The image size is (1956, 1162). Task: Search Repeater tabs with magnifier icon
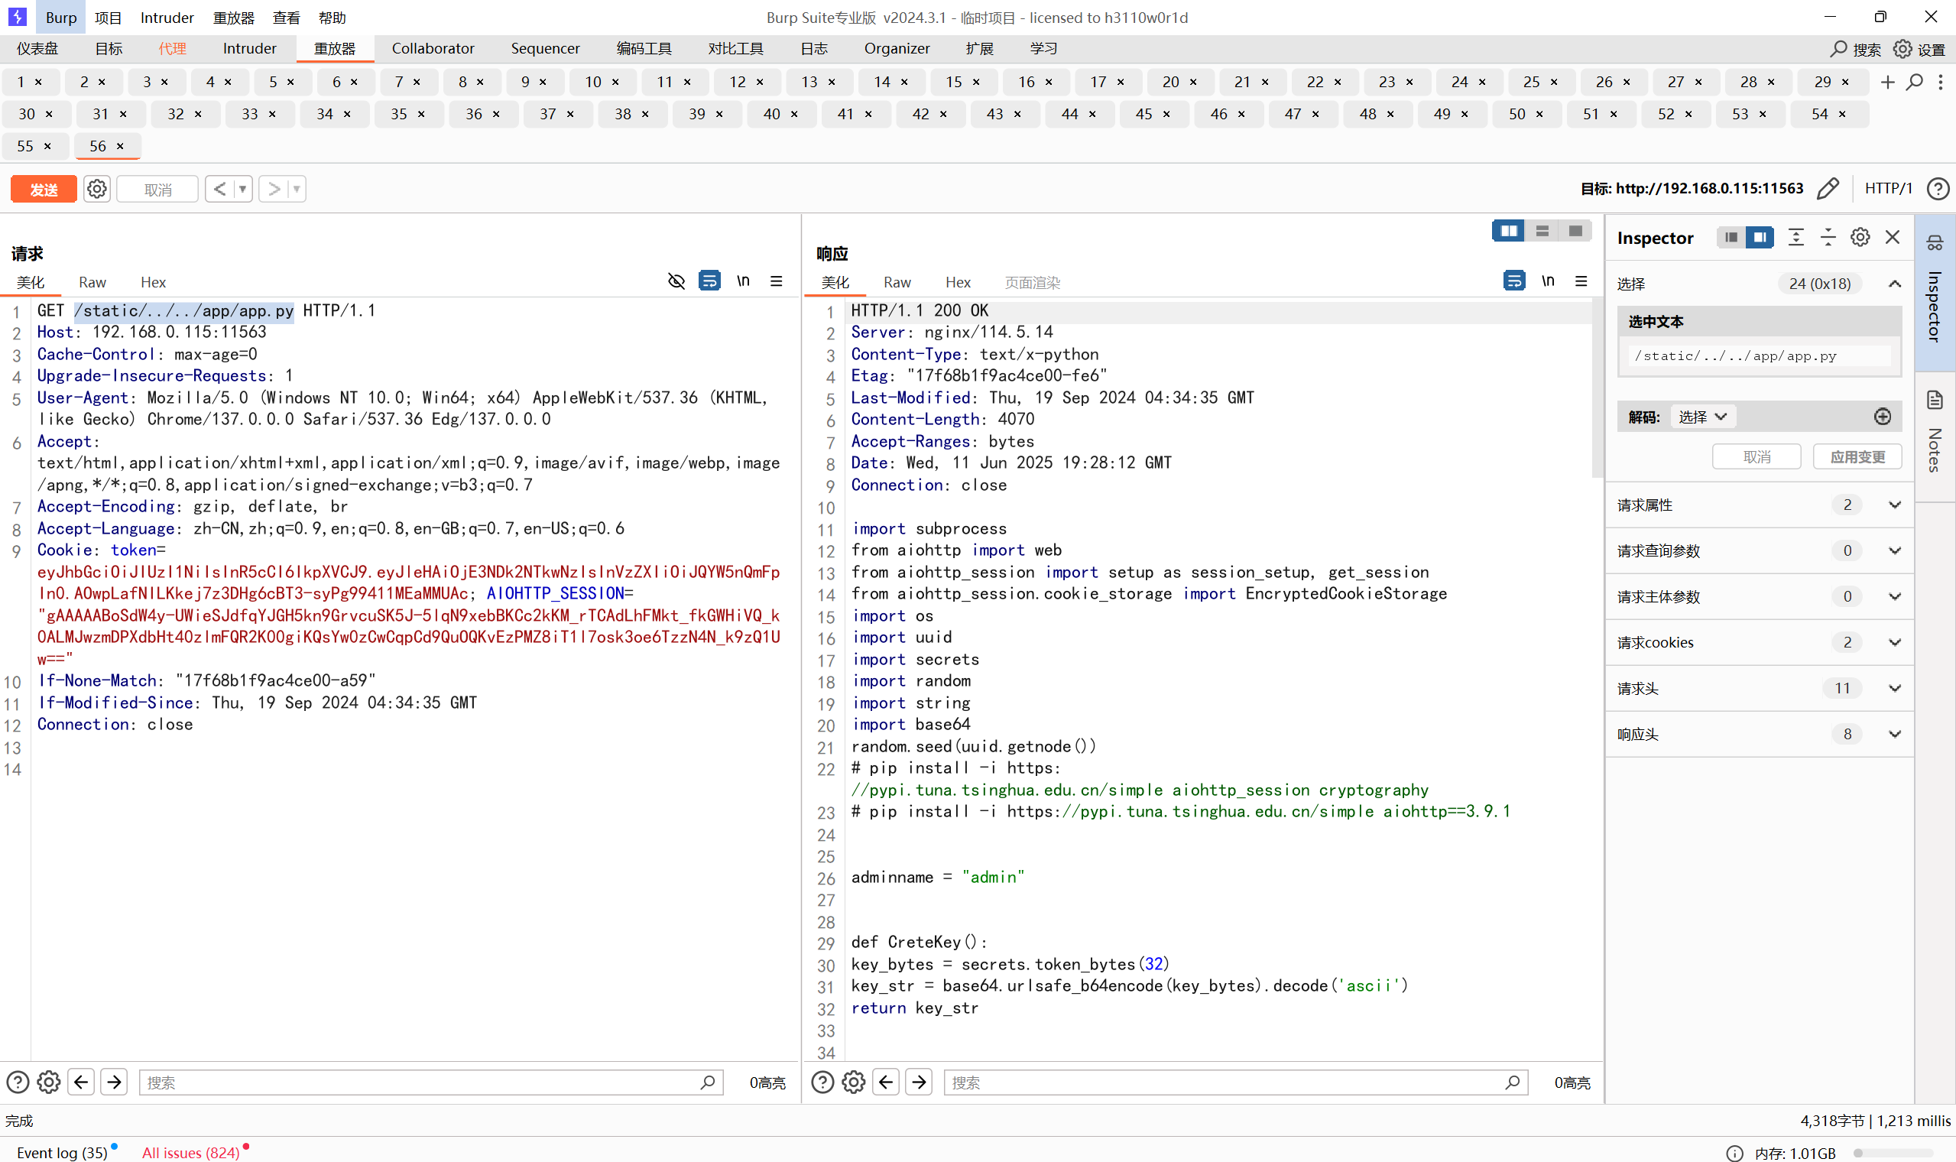pos(1914,83)
